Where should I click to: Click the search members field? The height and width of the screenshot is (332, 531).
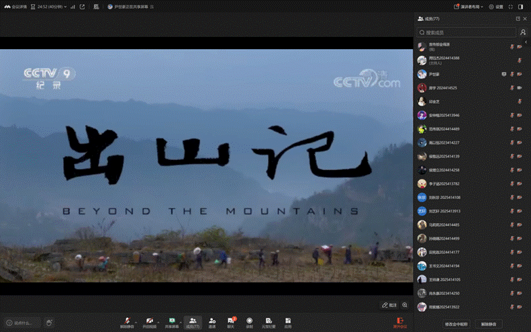(467, 32)
